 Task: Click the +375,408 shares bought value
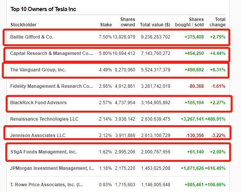click(x=194, y=37)
